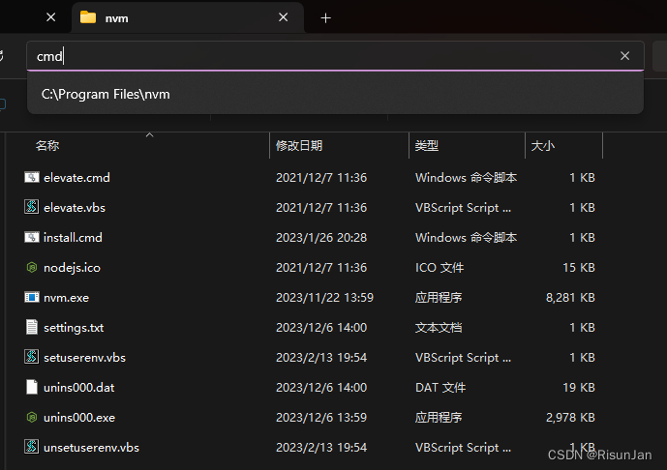Viewport: 667px width, 470px height.
Task: Select the file name setuserenv.vbs
Action: (x=84, y=358)
